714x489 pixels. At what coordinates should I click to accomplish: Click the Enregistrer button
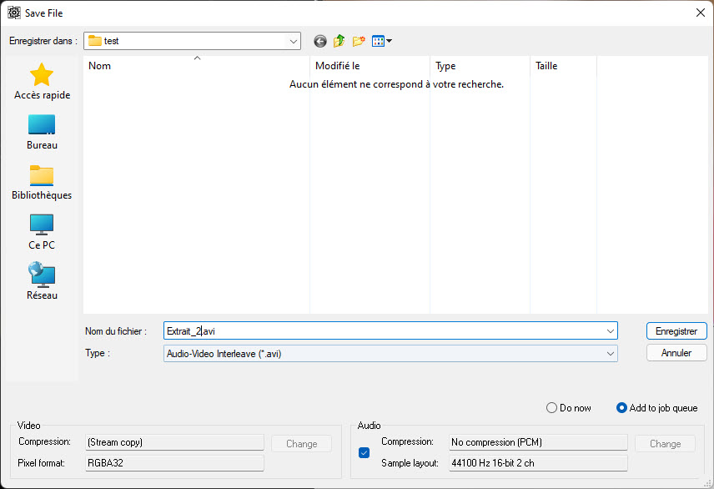coord(676,331)
